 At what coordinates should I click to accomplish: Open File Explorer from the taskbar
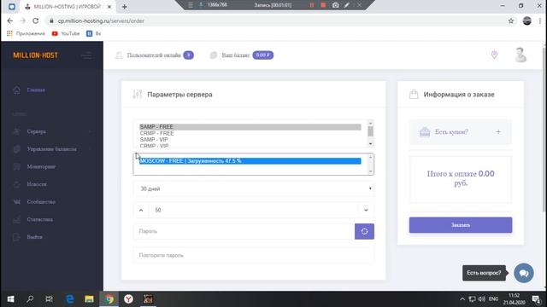coord(89,299)
